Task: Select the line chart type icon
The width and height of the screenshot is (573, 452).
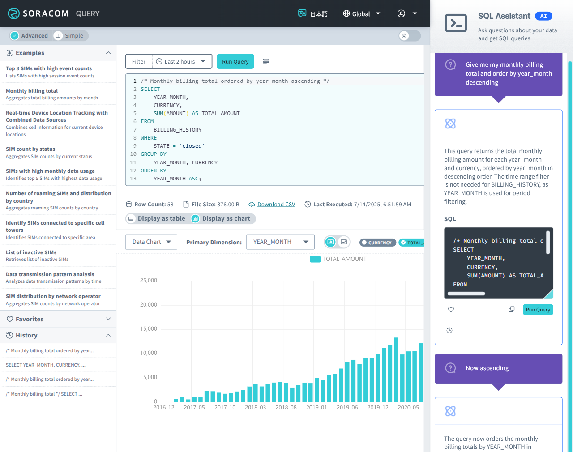Action: tap(344, 242)
